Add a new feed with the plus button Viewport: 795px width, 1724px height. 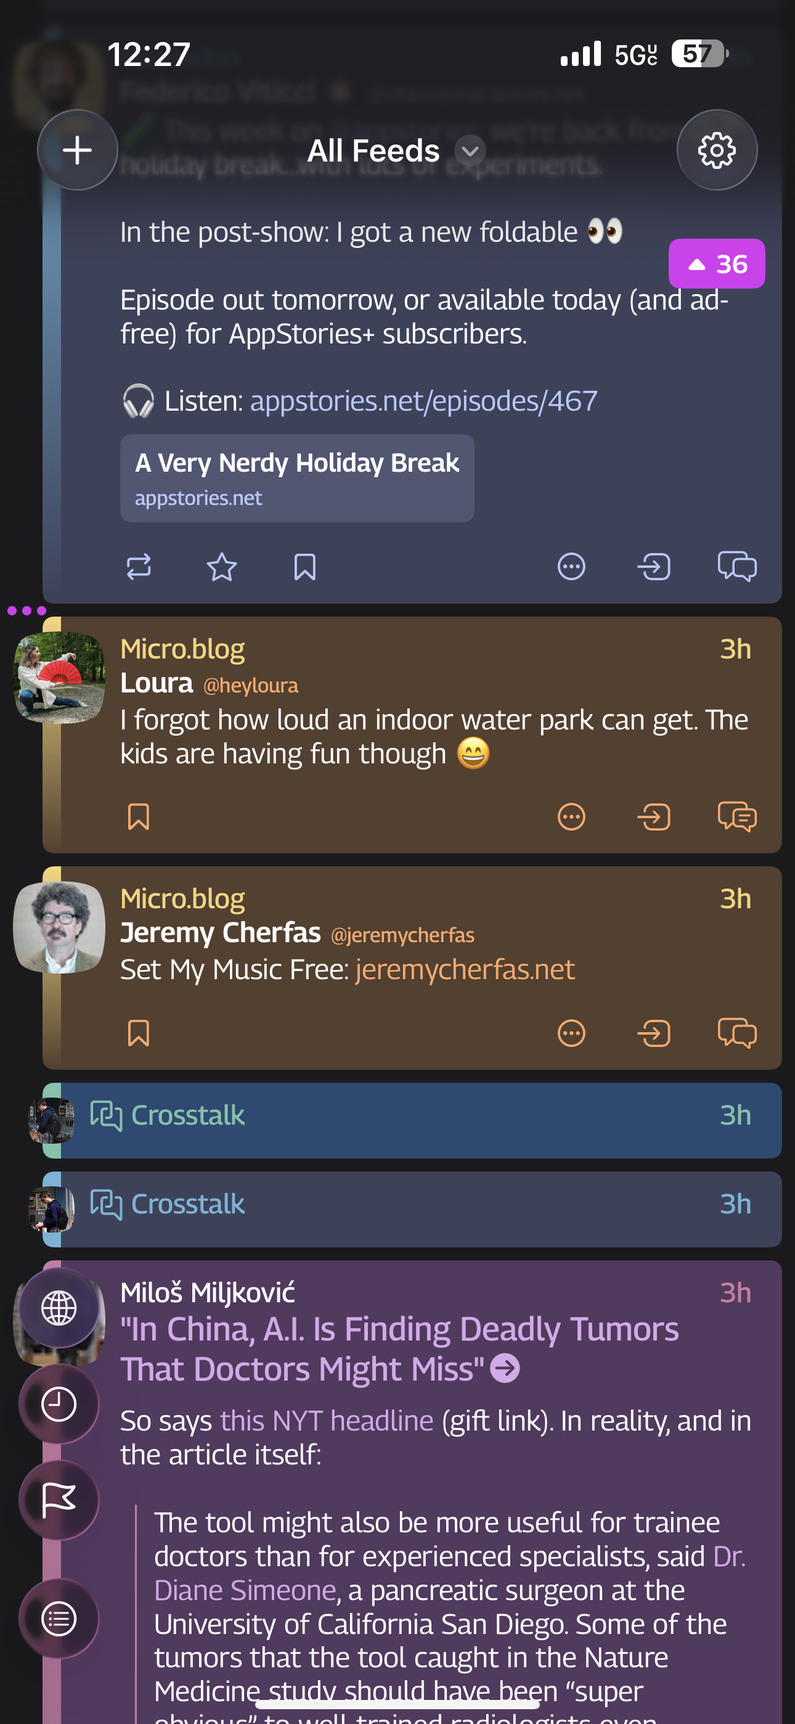77,150
